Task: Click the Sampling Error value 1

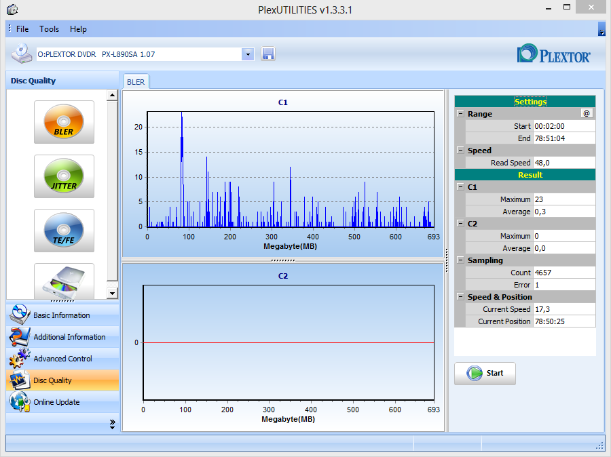Action: click(x=564, y=285)
